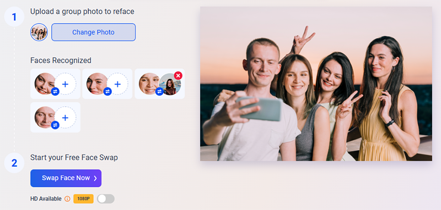The width and height of the screenshot is (441, 210).
Task: Click the "Faces Recognized" heading
Action: tap(61, 60)
